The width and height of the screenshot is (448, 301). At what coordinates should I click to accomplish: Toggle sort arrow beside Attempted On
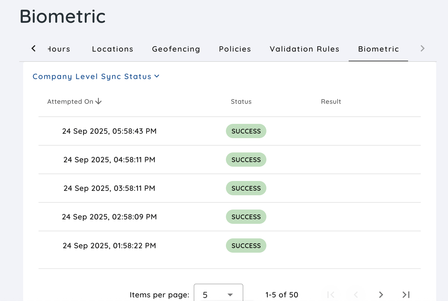pos(99,102)
